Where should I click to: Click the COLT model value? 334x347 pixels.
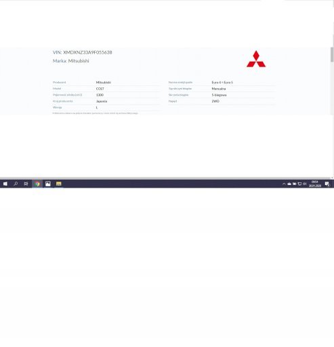(100, 89)
